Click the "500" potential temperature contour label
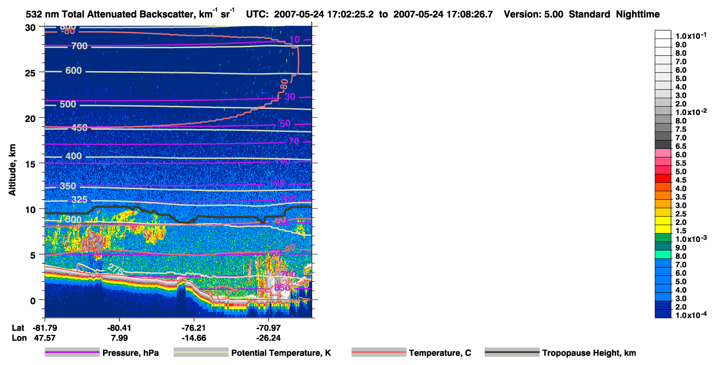Viewport: 712px width, 365px height. [x=68, y=105]
